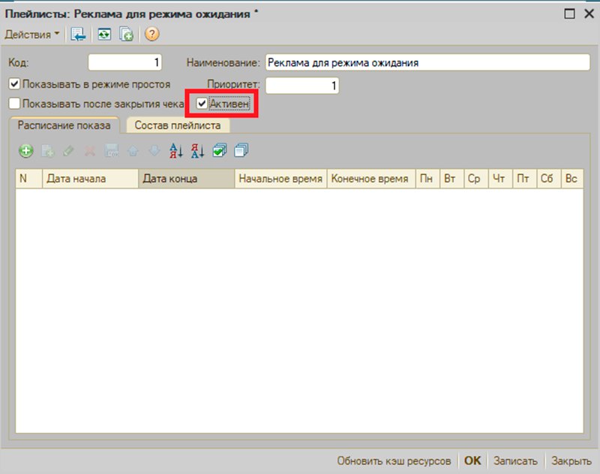Click the go-to-list icon in top toolbar
This screenshot has width=600, height=474.
79,35
